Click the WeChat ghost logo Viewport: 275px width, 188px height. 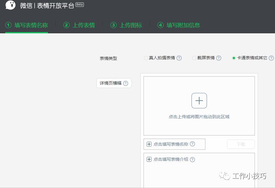click(10, 5)
